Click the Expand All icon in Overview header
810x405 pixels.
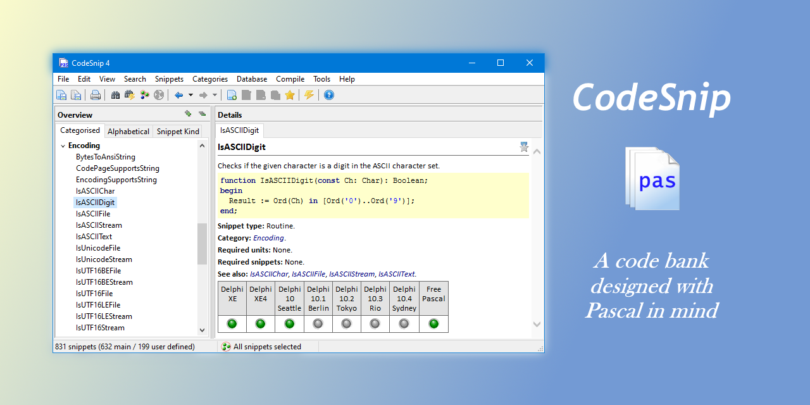188,114
